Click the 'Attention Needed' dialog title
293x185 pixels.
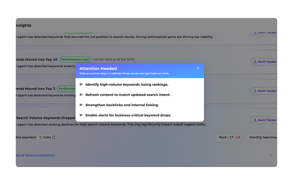point(98,68)
